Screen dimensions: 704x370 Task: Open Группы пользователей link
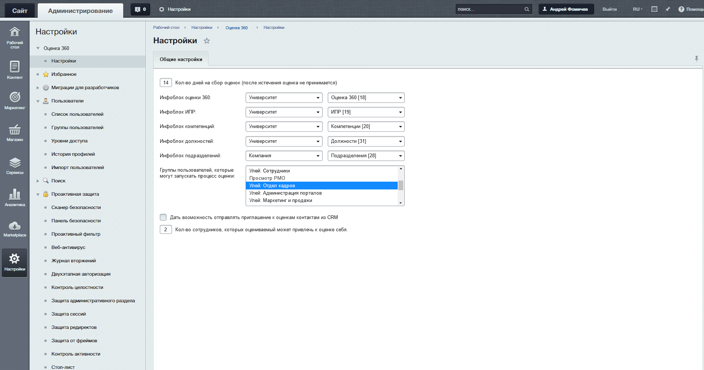pyautogui.click(x=77, y=128)
